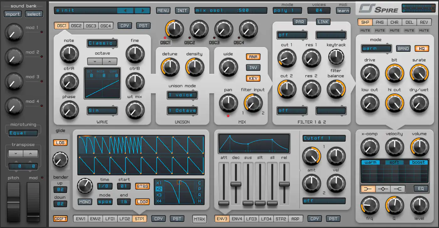
Task: Click the OSC1 mix level knob
Action: (x=175, y=29)
